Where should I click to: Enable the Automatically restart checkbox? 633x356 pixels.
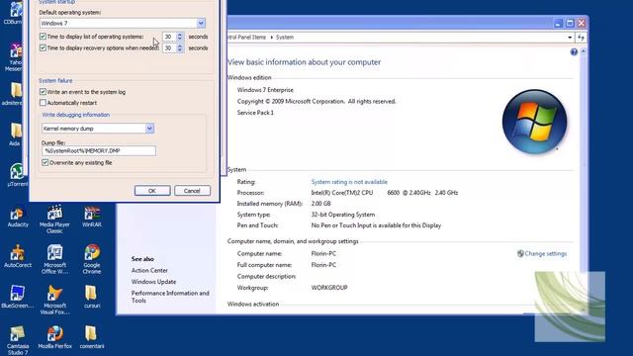43,103
